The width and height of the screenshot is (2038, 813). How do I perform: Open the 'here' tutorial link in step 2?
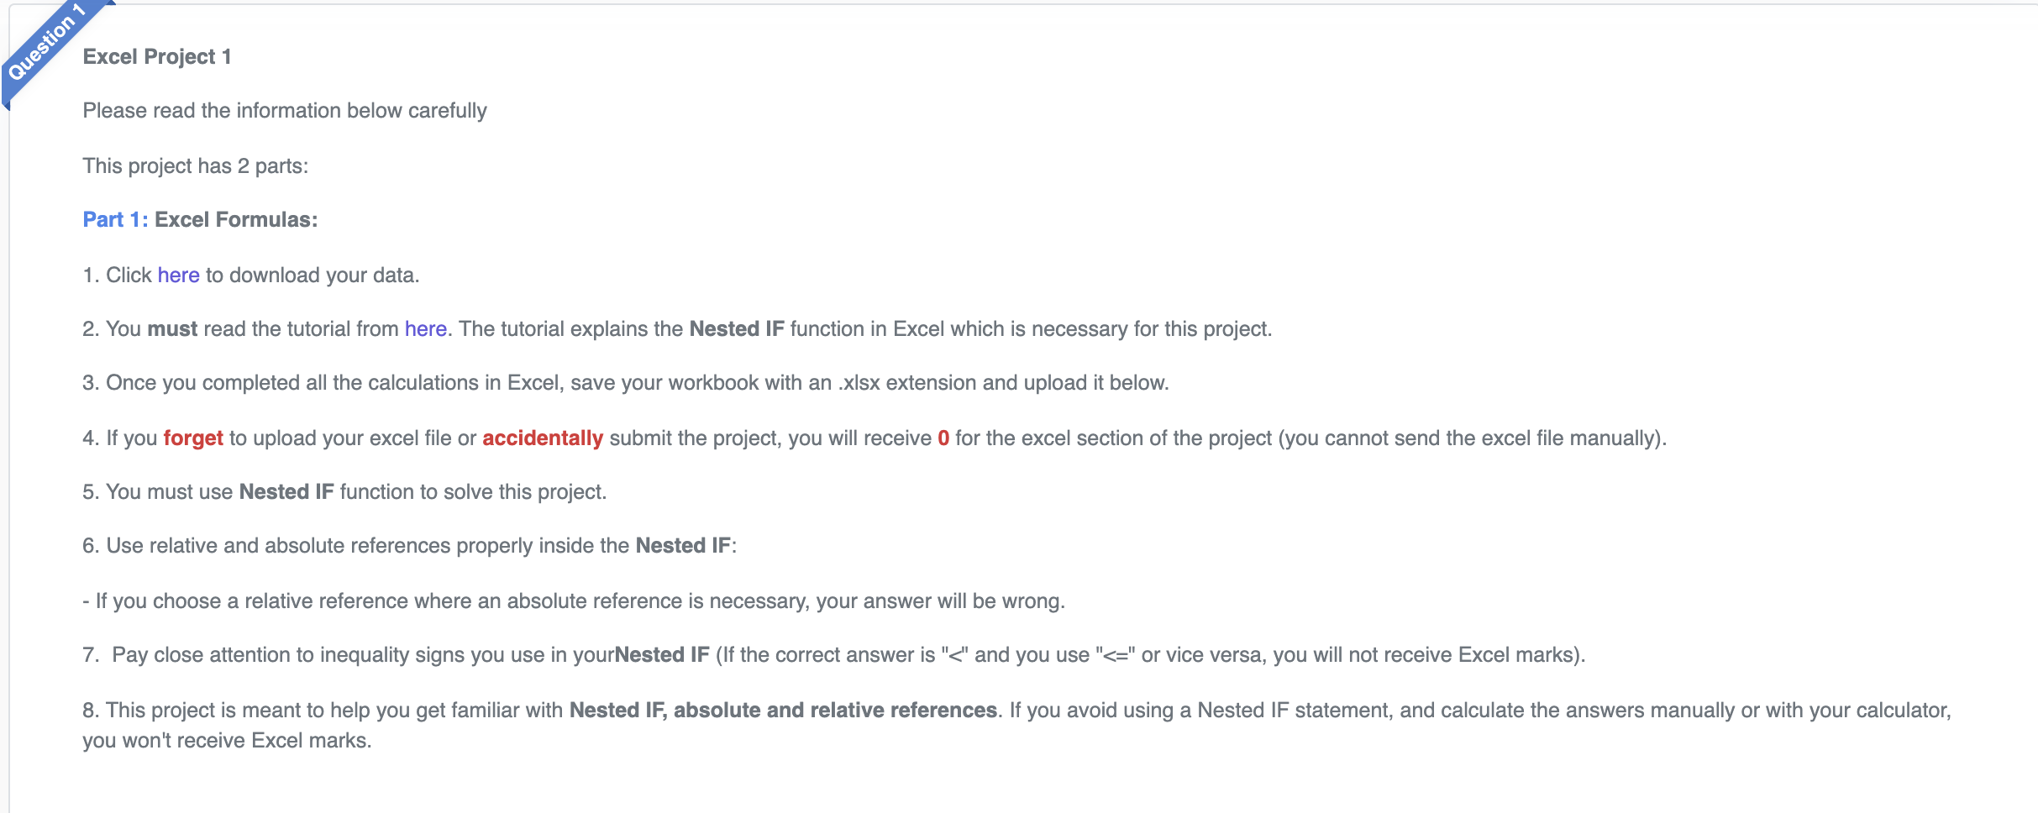click(x=425, y=328)
